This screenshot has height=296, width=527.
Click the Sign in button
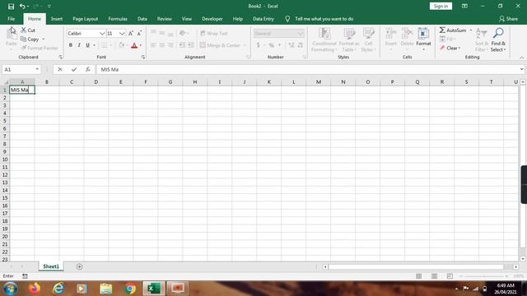tap(441, 6)
